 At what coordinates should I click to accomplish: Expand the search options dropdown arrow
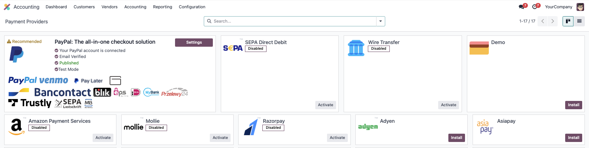point(381,21)
